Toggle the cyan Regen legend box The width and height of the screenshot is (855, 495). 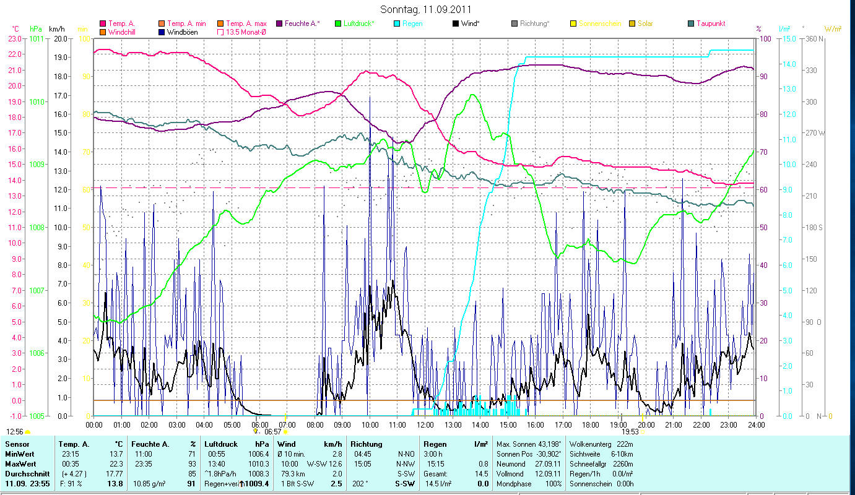(x=397, y=24)
